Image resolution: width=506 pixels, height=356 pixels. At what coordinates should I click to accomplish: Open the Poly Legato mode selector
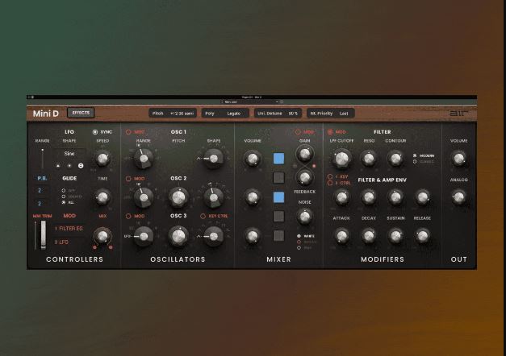[x=225, y=114]
